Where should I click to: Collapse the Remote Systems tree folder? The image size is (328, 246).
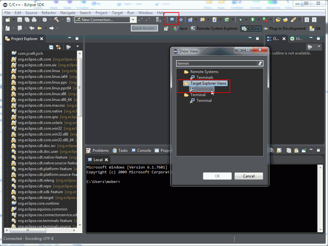point(181,72)
